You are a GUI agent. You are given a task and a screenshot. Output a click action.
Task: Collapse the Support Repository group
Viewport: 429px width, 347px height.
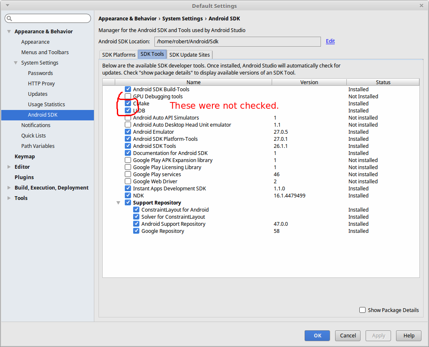click(x=118, y=202)
